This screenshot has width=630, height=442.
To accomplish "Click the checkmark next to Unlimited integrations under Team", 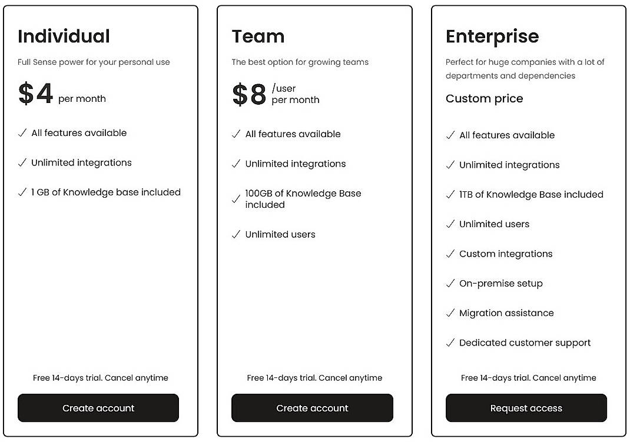I will [x=236, y=164].
